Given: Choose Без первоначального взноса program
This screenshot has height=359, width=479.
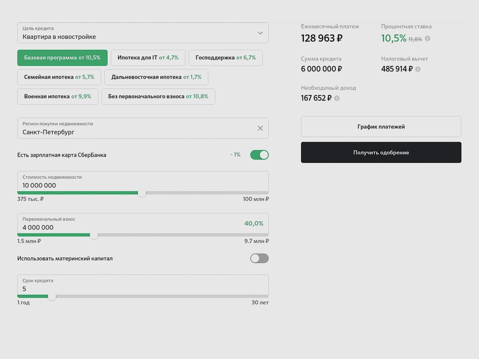Looking at the screenshot, I should pyautogui.click(x=158, y=97).
